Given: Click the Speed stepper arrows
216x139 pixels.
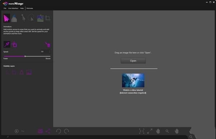Looking at the screenshot, I should coord(50,52).
